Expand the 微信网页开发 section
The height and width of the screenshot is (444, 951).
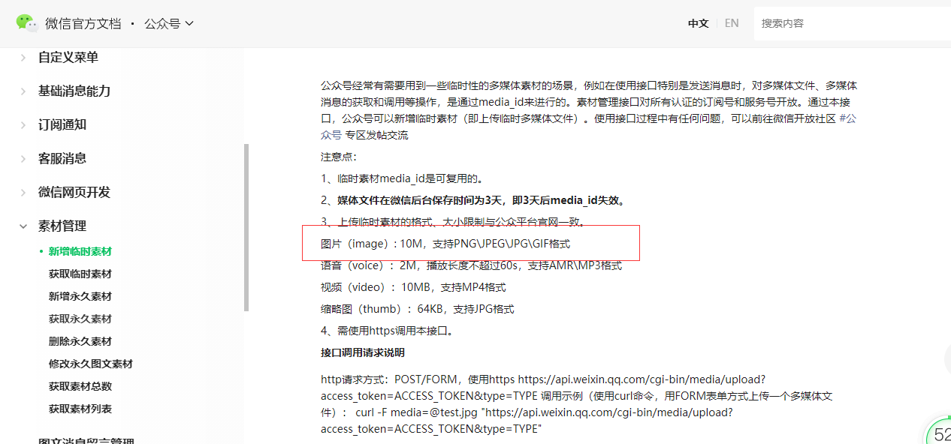(74, 193)
